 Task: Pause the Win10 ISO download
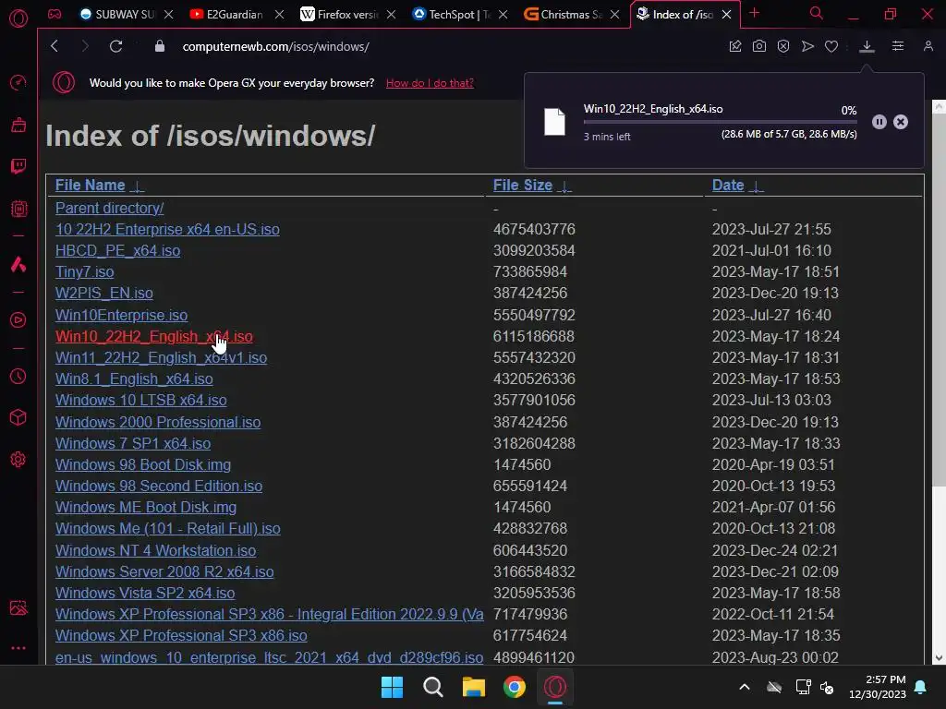pyautogui.click(x=879, y=123)
